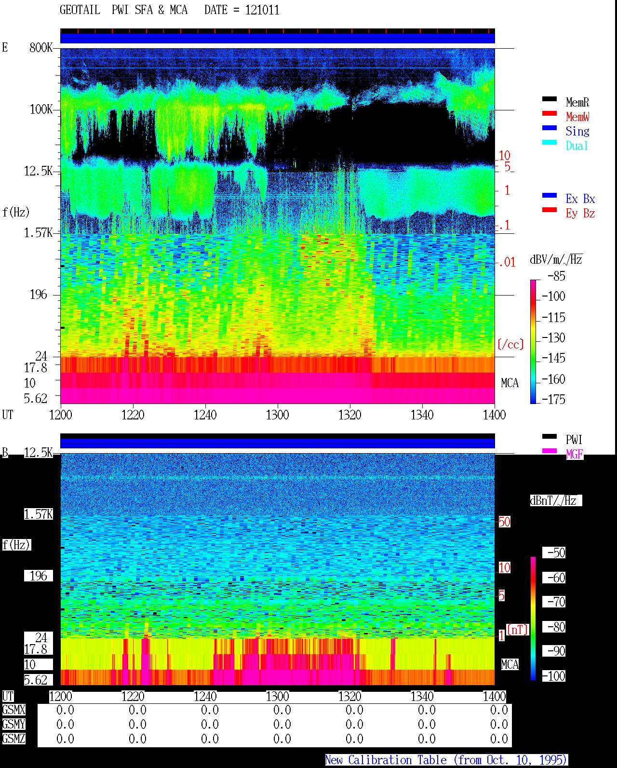Click the -90 magnetic color scale value

click(x=554, y=651)
